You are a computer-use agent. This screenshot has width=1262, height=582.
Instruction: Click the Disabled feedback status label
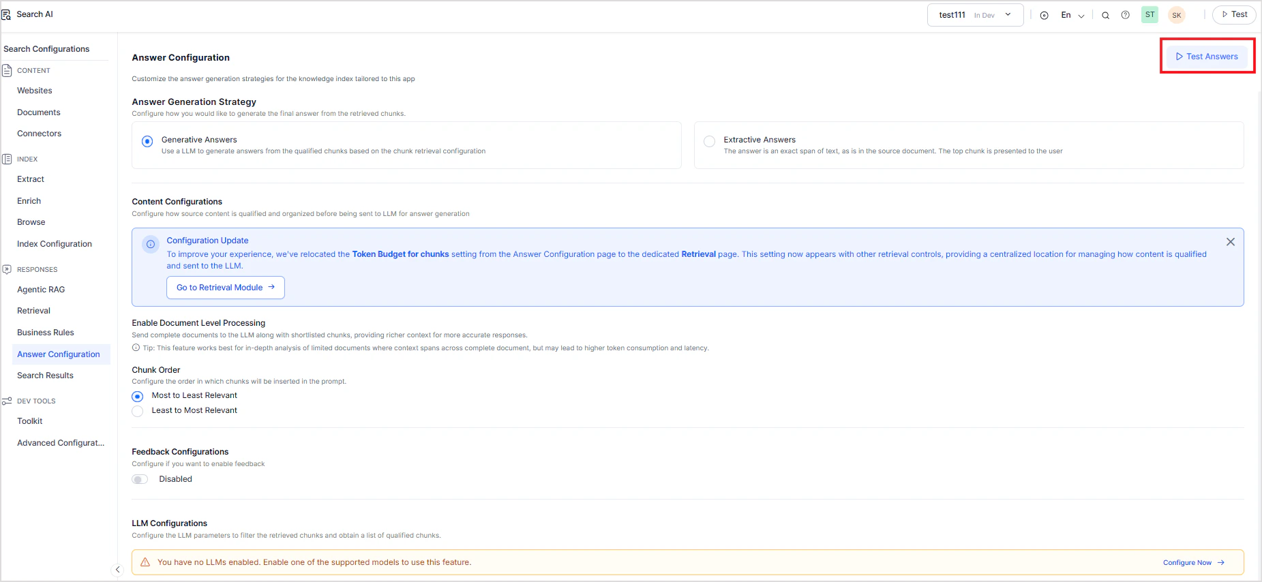click(x=175, y=479)
